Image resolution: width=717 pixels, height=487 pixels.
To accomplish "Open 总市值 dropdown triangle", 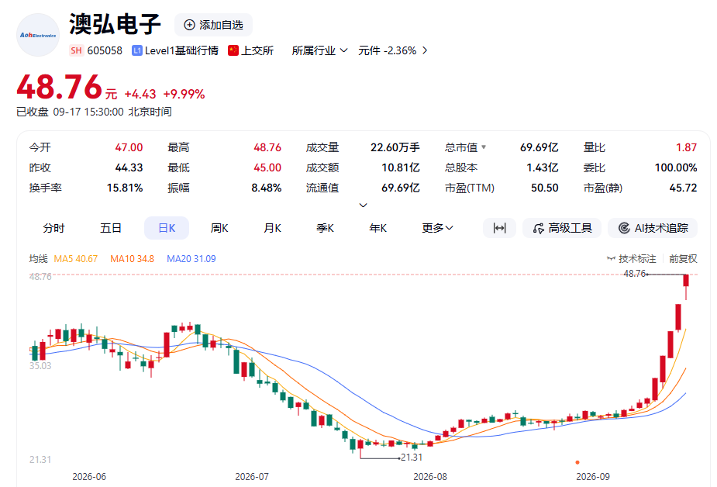I will click(x=484, y=147).
